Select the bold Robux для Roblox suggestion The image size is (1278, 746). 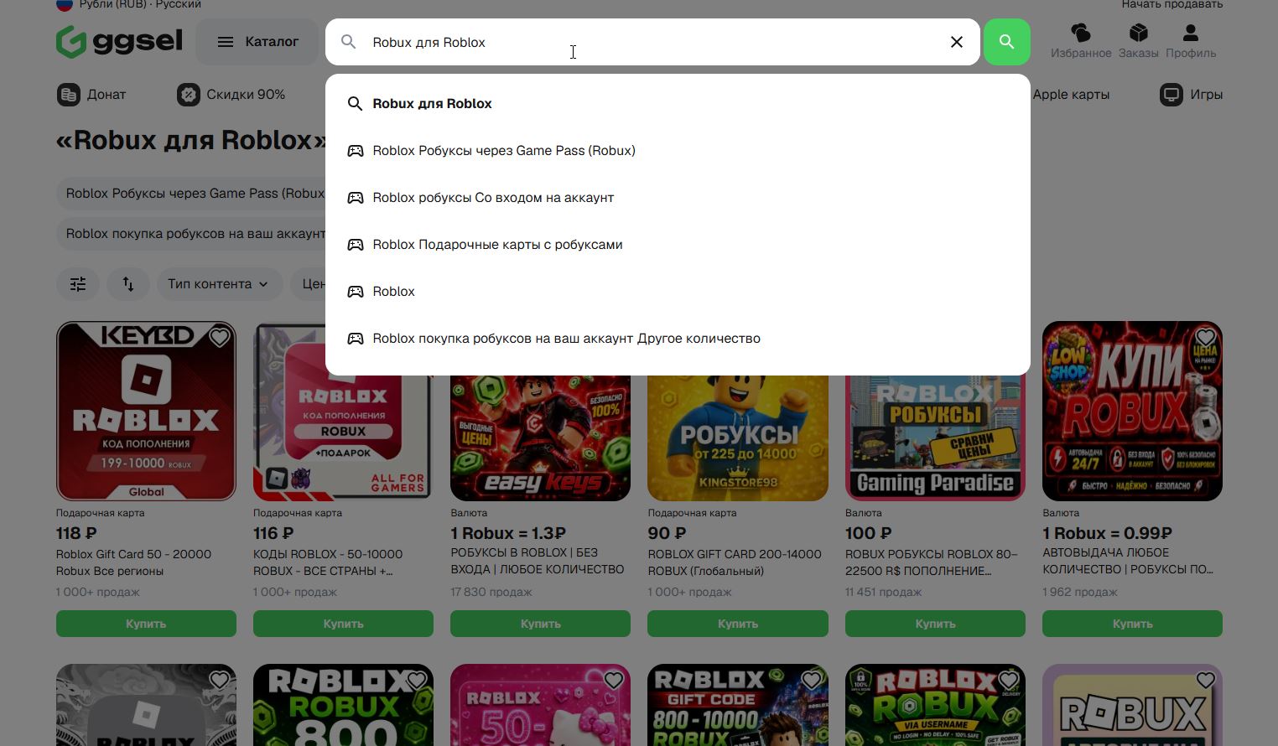pos(678,104)
